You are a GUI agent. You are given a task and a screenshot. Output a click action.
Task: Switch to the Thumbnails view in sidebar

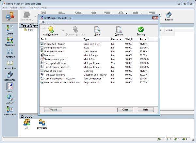tap(10, 53)
